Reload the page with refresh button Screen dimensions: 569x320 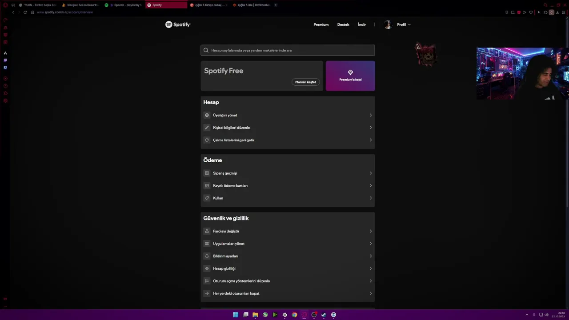(x=25, y=12)
